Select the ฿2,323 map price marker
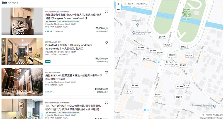 (171, 55)
